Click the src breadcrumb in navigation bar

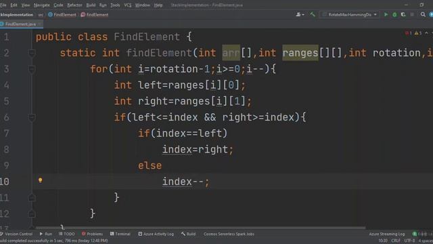point(41,15)
